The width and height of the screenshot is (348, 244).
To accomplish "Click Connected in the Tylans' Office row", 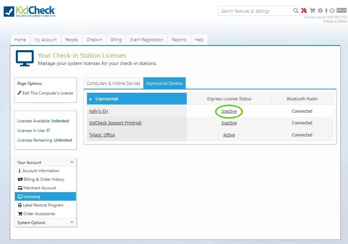I will click(302, 135).
